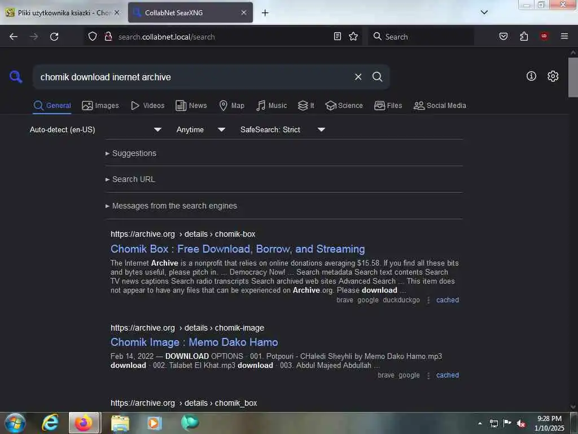
Task: Switch to Map category
Action: click(x=232, y=106)
